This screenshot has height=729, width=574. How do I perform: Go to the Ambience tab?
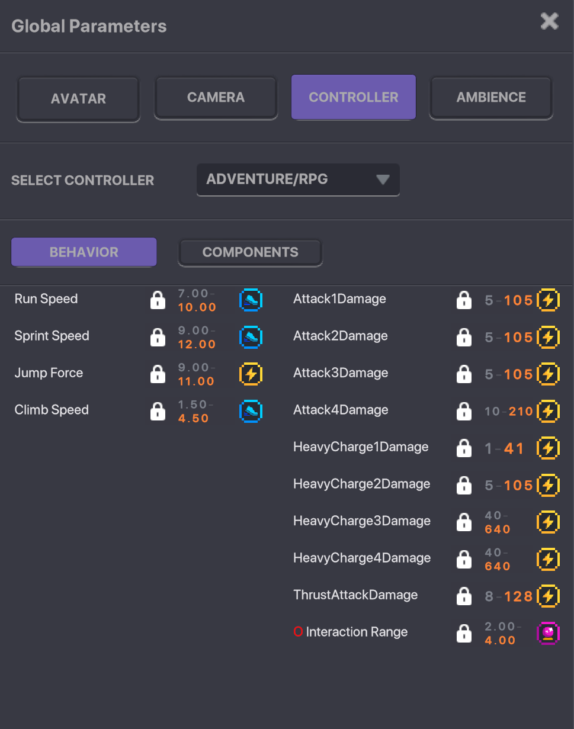coord(491,98)
